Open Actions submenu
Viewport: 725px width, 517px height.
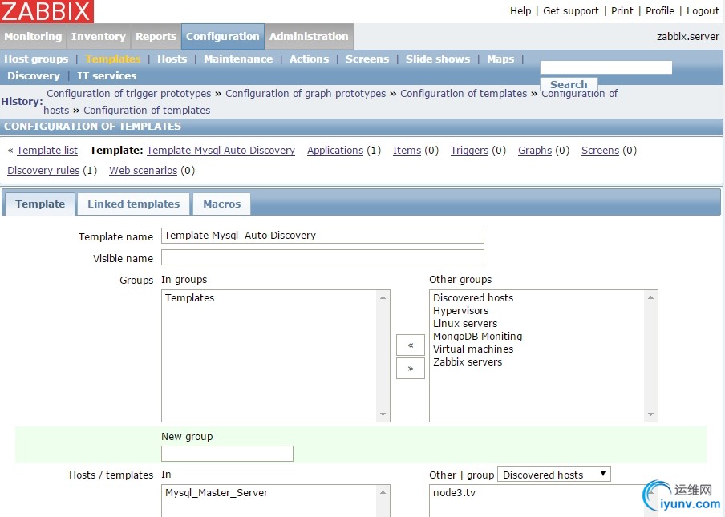(x=309, y=59)
